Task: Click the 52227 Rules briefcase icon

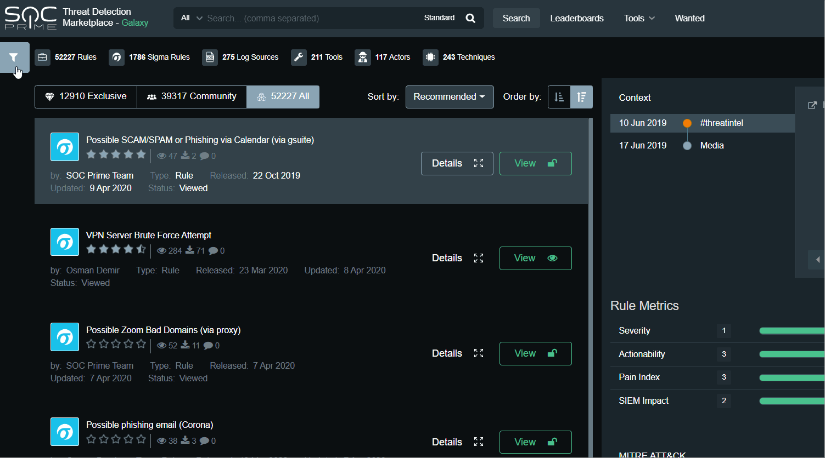Action: coord(42,57)
